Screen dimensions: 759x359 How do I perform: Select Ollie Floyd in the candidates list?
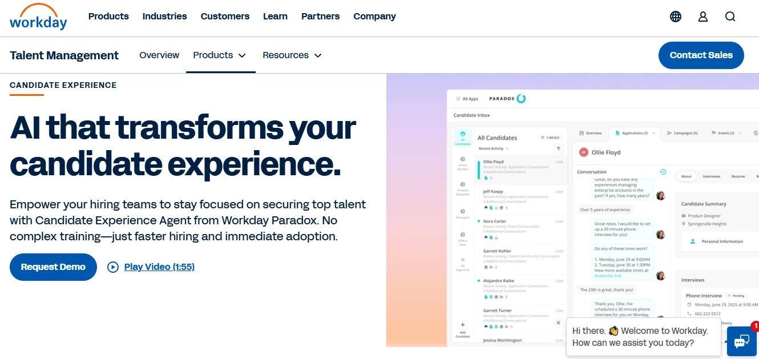coord(522,170)
